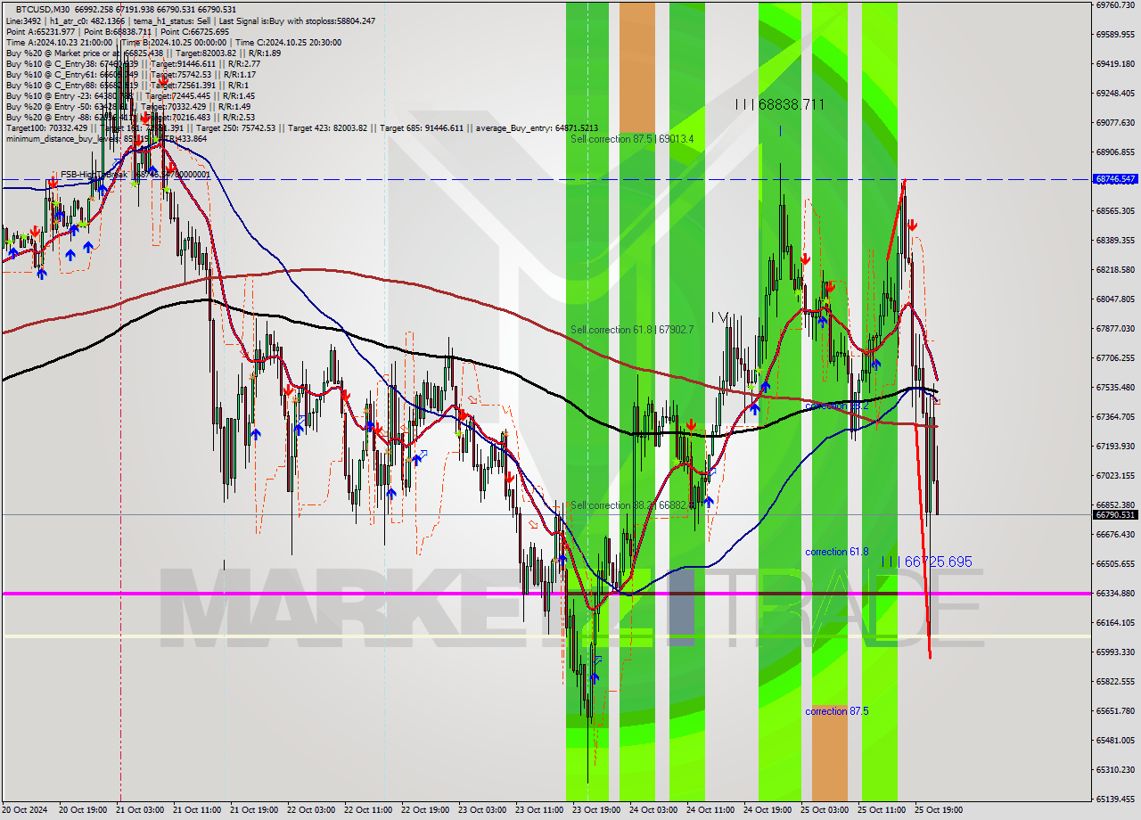
Task: Click the blue 'correction 87.5' label
Action: pos(836,711)
